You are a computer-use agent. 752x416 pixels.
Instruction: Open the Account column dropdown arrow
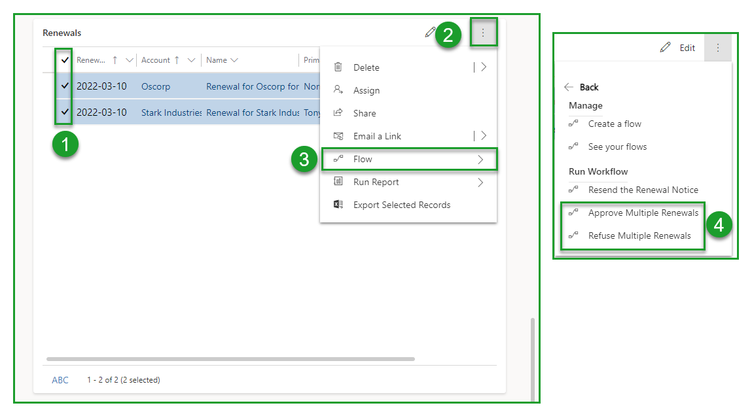191,60
